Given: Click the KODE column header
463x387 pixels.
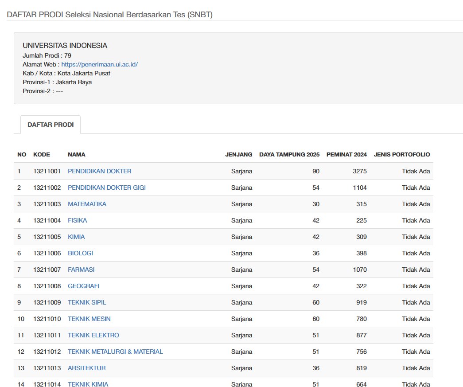Looking at the screenshot, I should (42, 155).
